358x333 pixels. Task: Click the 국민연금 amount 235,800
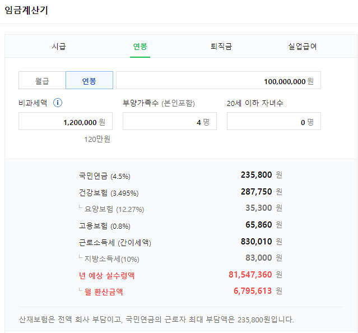point(256,175)
